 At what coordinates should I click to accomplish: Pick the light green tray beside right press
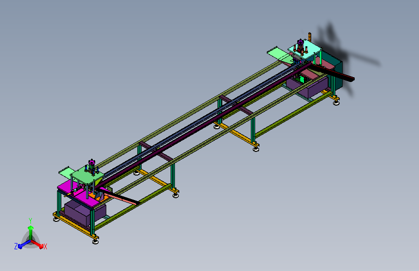279,54
